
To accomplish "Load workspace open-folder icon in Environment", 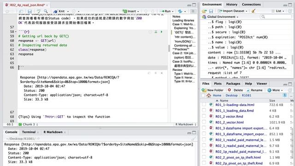I will 204,11.
